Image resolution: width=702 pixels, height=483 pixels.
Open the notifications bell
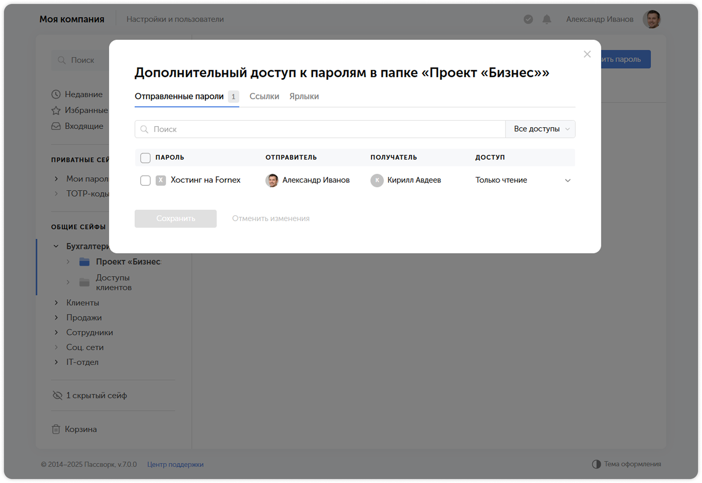point(547,19)
